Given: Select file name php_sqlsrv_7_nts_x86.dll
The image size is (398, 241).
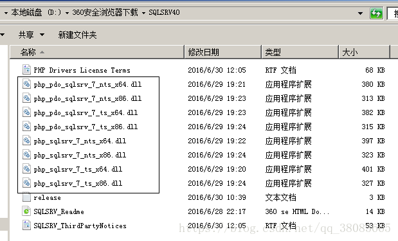Looking at the screenshot, I should point(80,156).
